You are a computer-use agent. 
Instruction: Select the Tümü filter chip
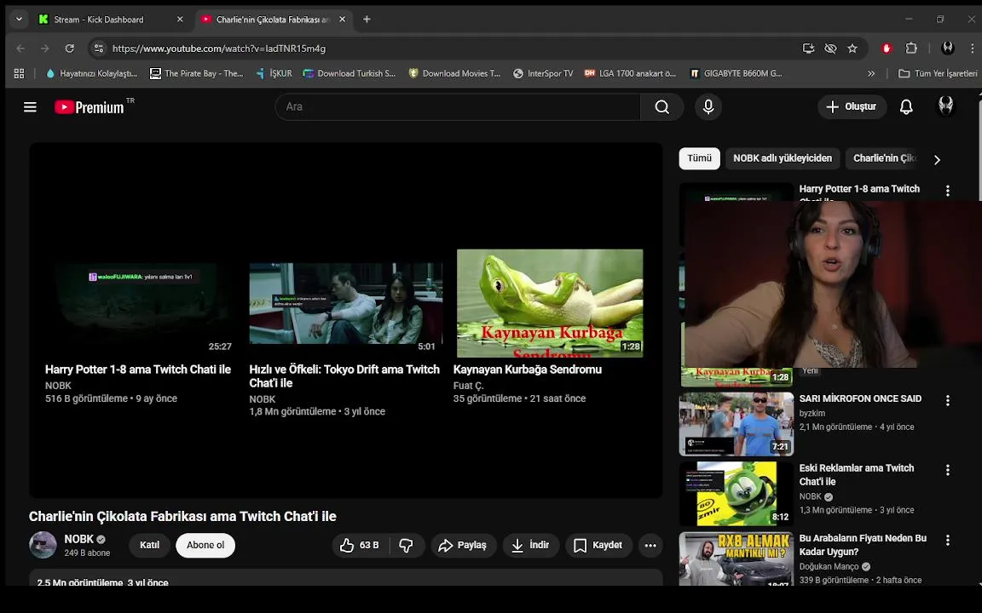(x=700, y=158)
